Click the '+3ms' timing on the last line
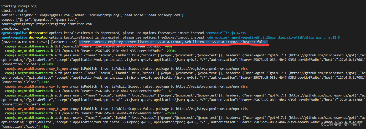Image resolution: width=366 pixels, height=129 pixels. point(45,127)
